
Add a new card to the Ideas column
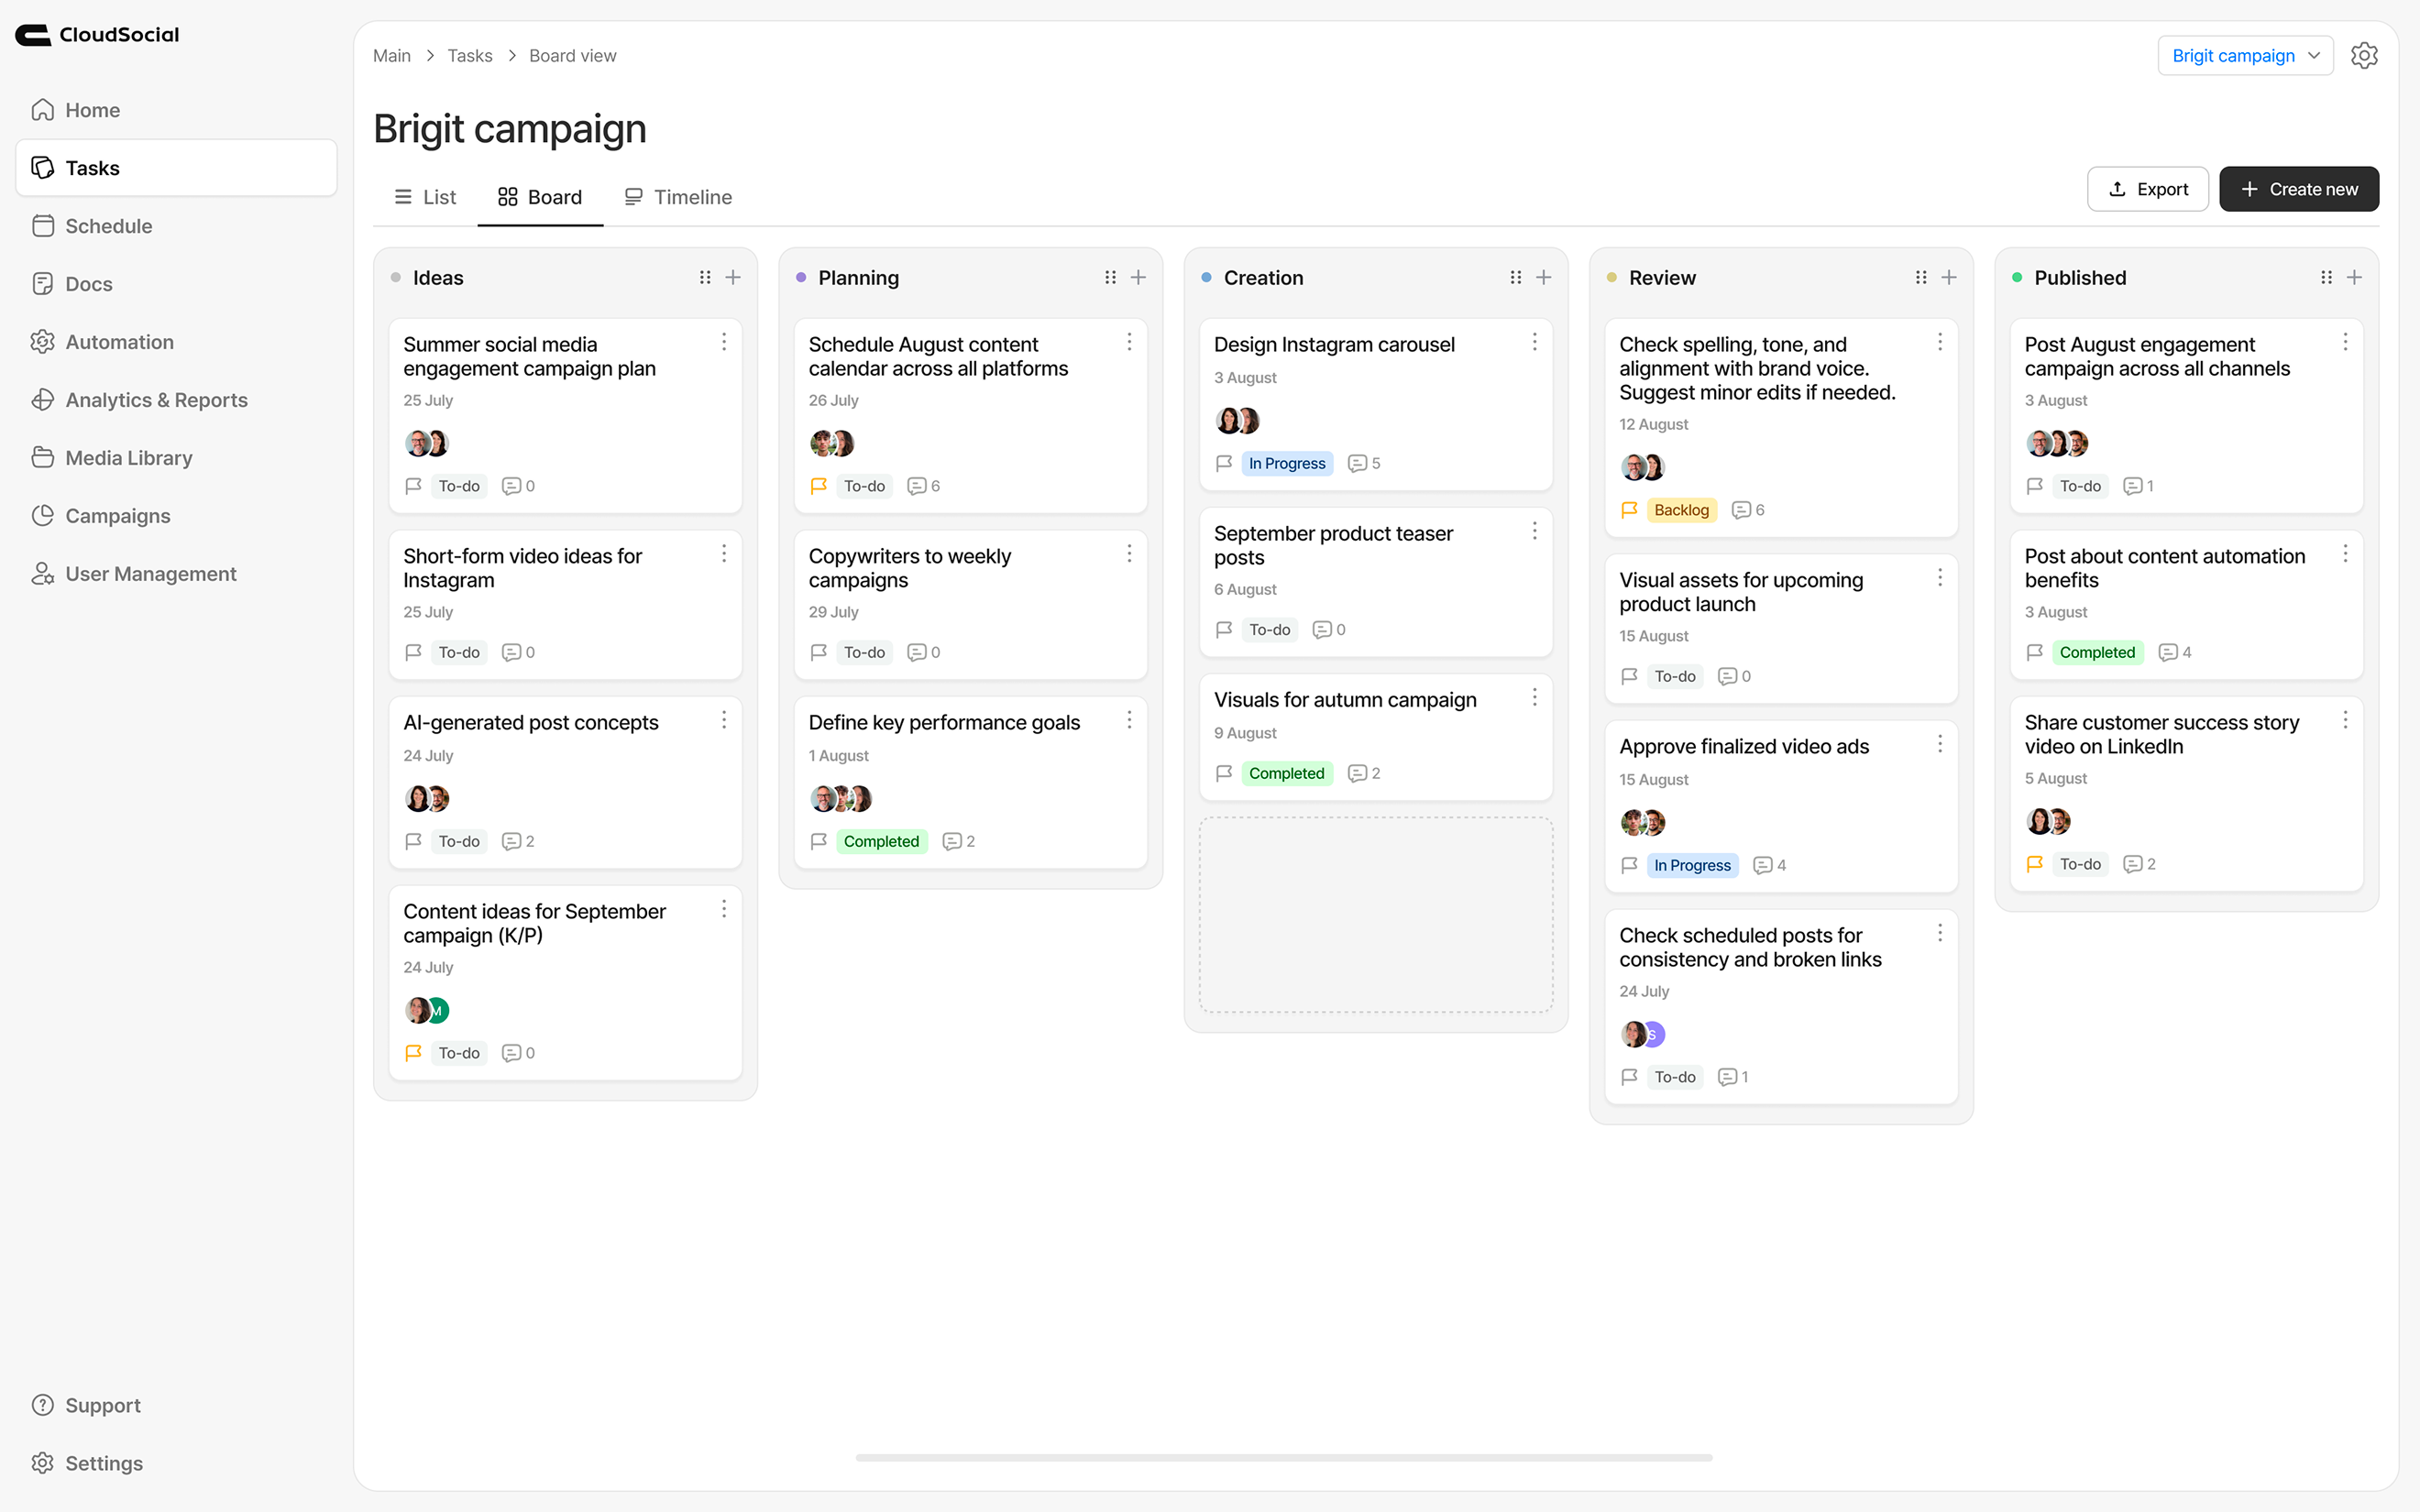click(x=733, y=277)
